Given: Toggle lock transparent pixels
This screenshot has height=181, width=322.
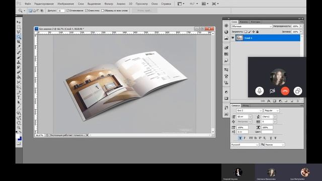Looking at the screenshot, I should [x=246, y=32].
